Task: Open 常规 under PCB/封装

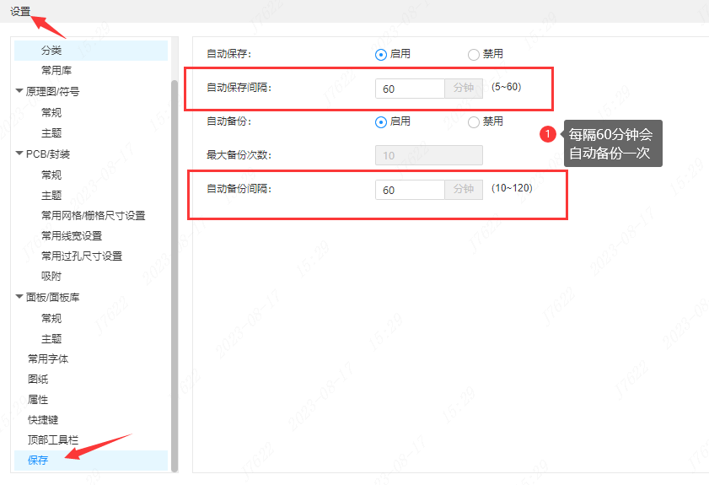Action: click(x=51, y=175)
